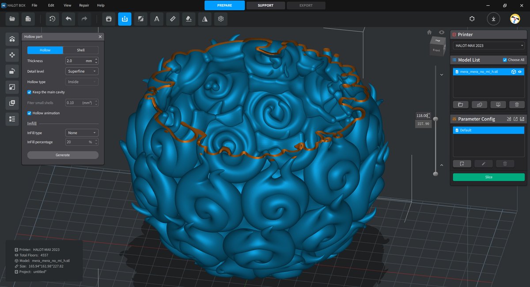This screenshot has height=287, width=530.
Task: Select the move tool in left sidebar
Action: 12,55
